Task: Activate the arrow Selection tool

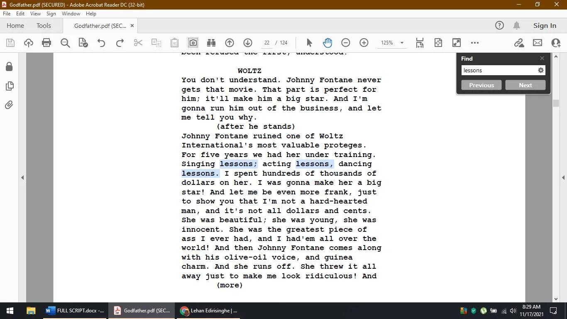Action: tap(309, 43)
